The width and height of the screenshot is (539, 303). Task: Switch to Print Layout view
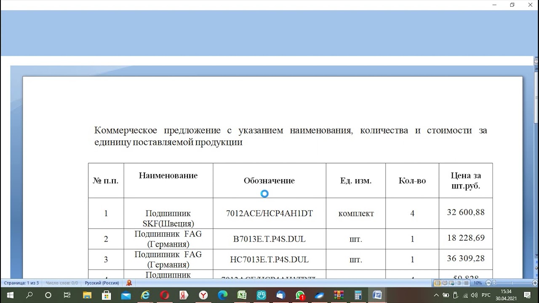438,283
